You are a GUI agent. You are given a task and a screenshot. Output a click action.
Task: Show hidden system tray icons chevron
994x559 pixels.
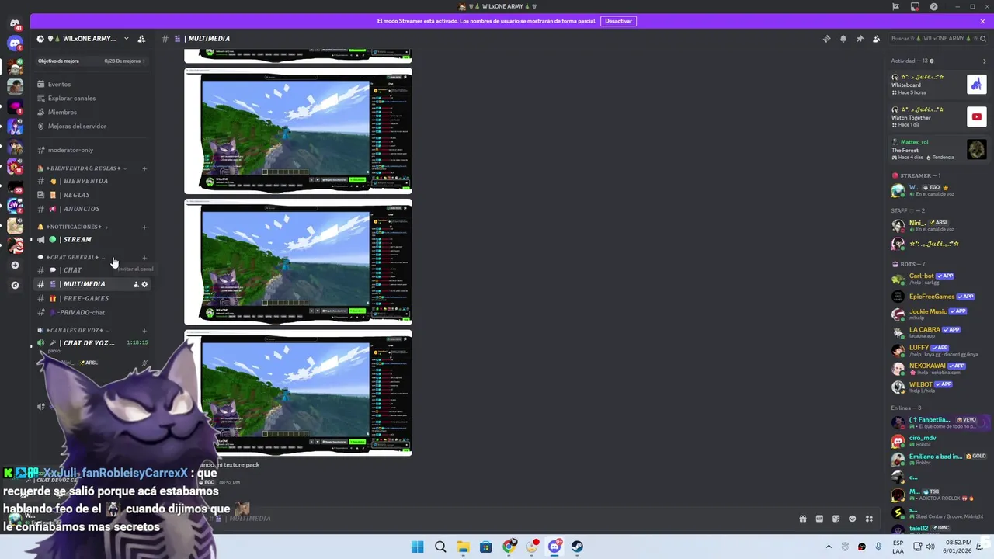829,547
